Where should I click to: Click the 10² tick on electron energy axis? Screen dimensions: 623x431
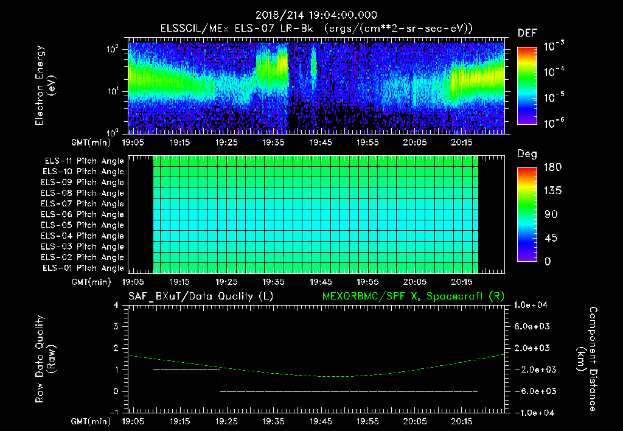pyautogui.click(x=113, y=49)
